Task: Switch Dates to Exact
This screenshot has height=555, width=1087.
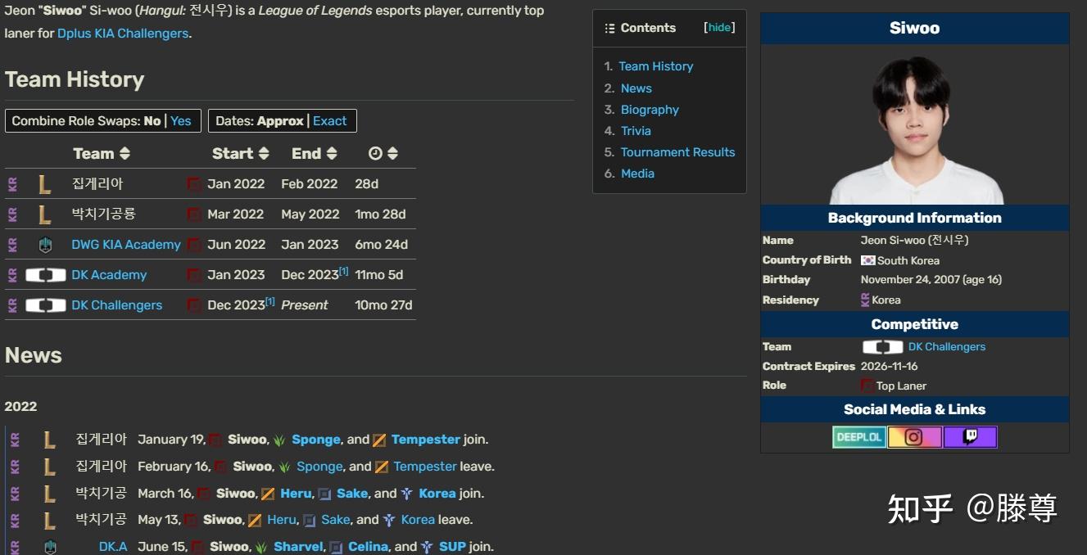Action: pyautogui.click(x=330, y=121)
